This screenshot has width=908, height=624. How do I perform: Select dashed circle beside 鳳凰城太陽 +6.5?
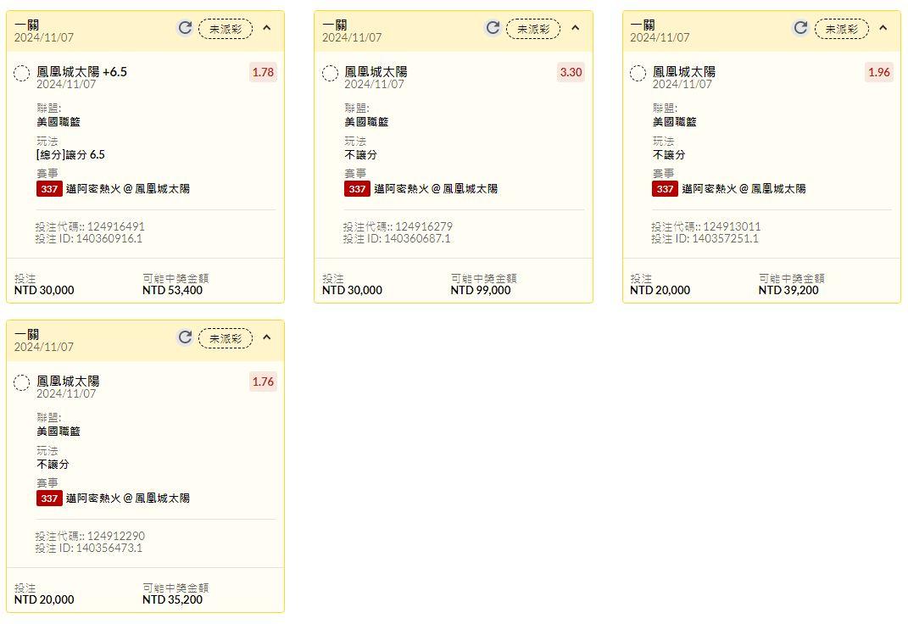click(x=21, y=74)
